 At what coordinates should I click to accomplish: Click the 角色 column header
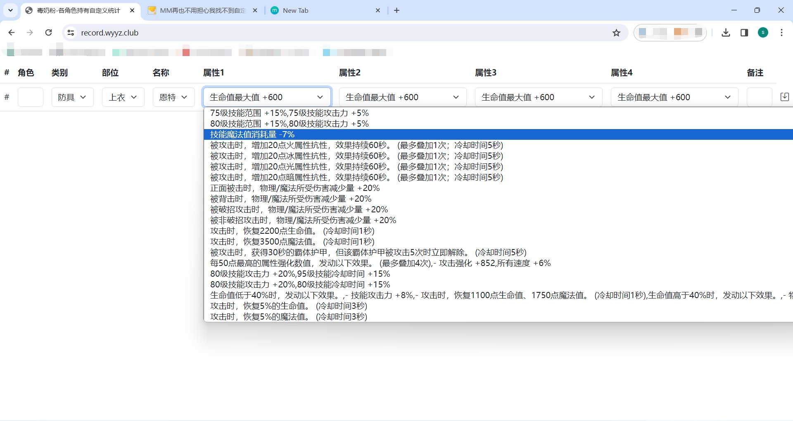pyautogui.click(x=26, y=73)
